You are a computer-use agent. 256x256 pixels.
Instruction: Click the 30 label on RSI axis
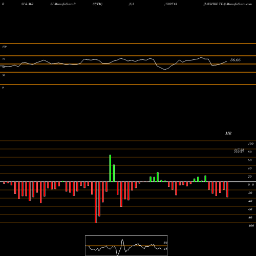(4, 75)
